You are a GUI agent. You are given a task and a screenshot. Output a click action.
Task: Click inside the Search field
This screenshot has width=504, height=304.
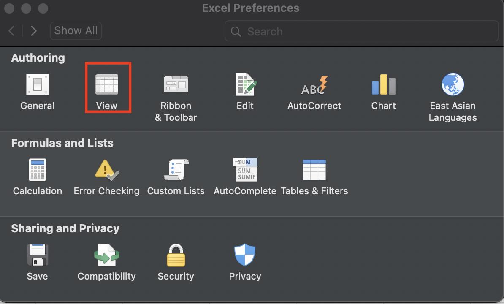(x=361, y=31)
